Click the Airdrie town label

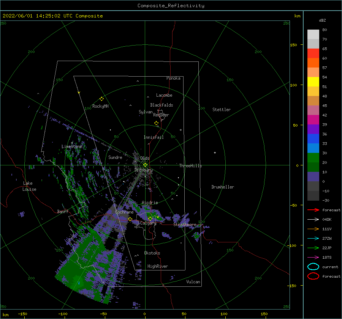click(x=150, y=203)
